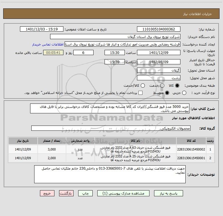Click the تاریخ نیاز column header

pyautogui.click(x=23, y=141)
